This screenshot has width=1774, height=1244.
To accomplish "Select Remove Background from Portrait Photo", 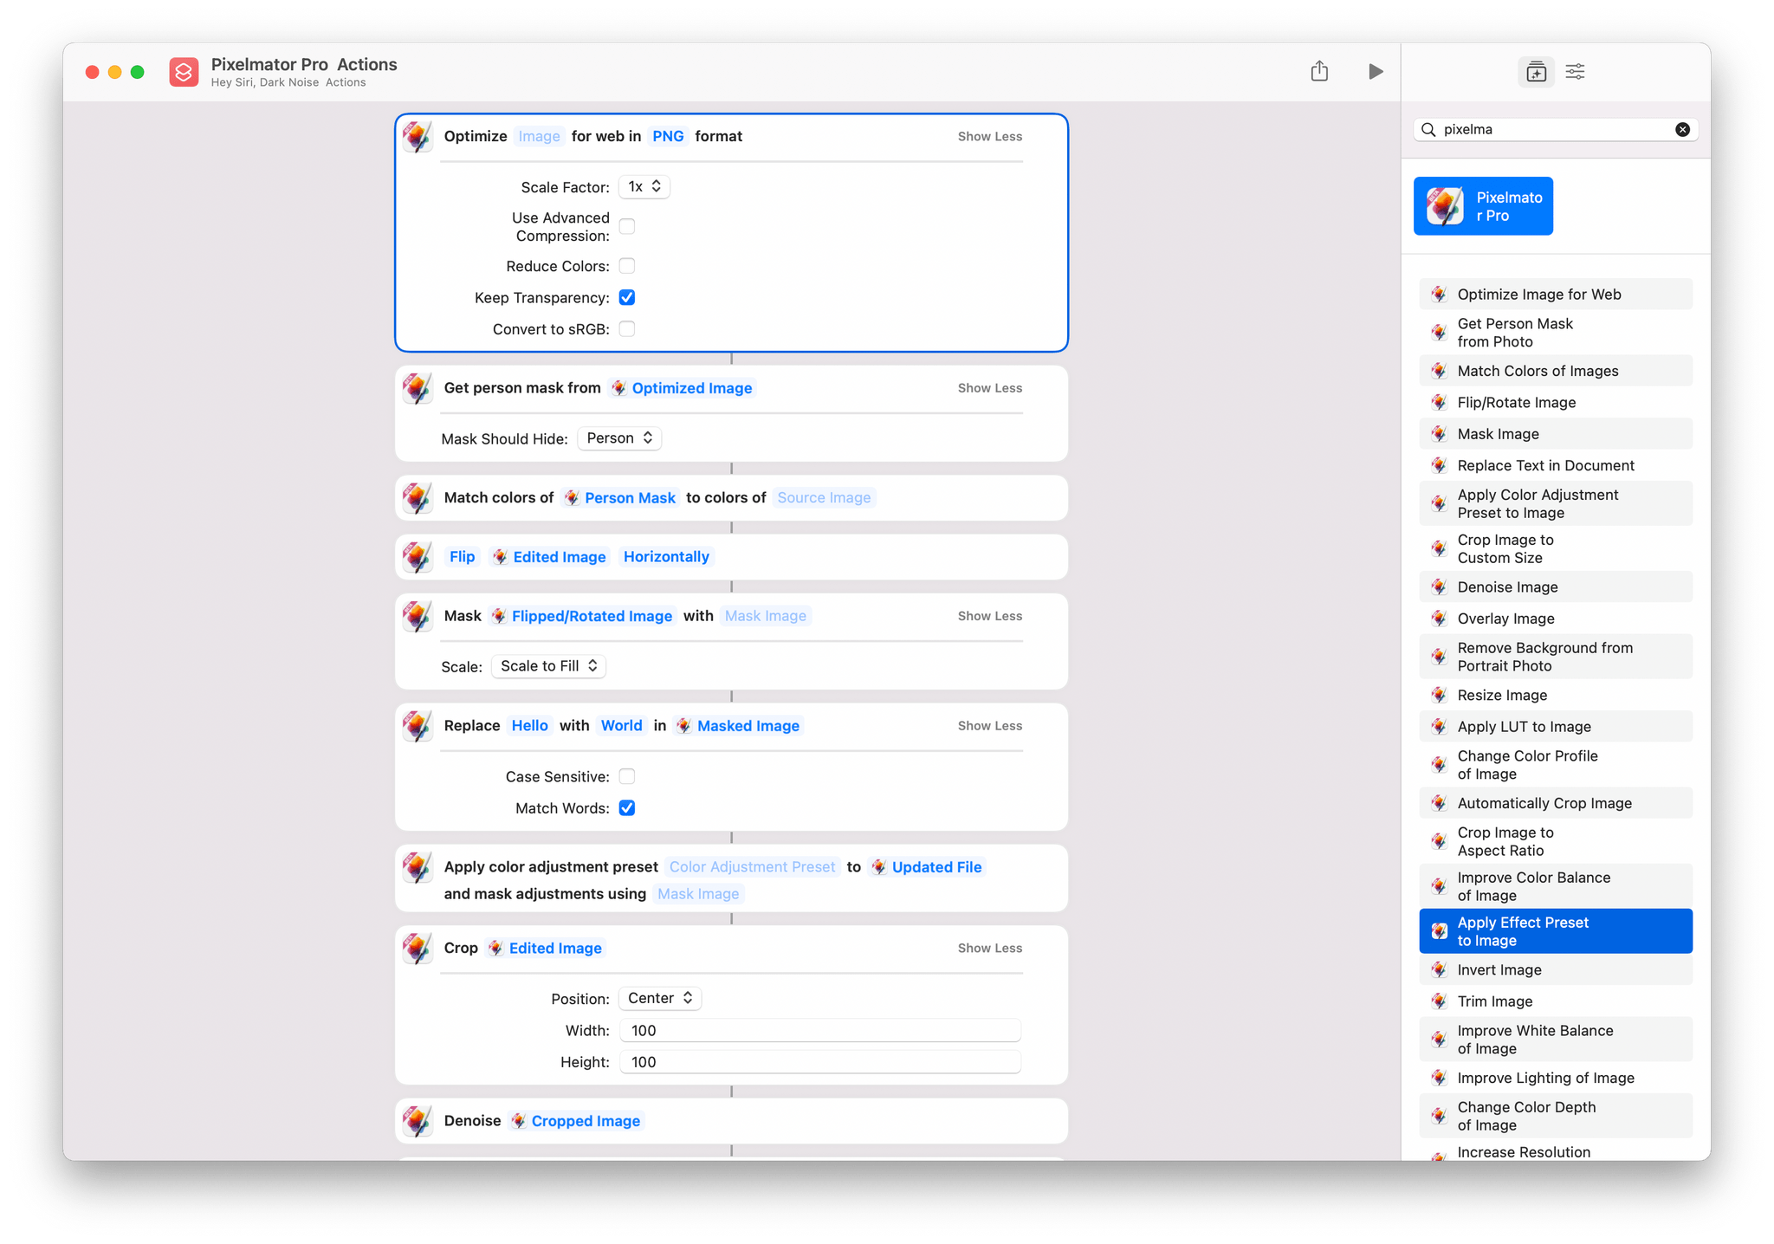I will [1556, 657].
